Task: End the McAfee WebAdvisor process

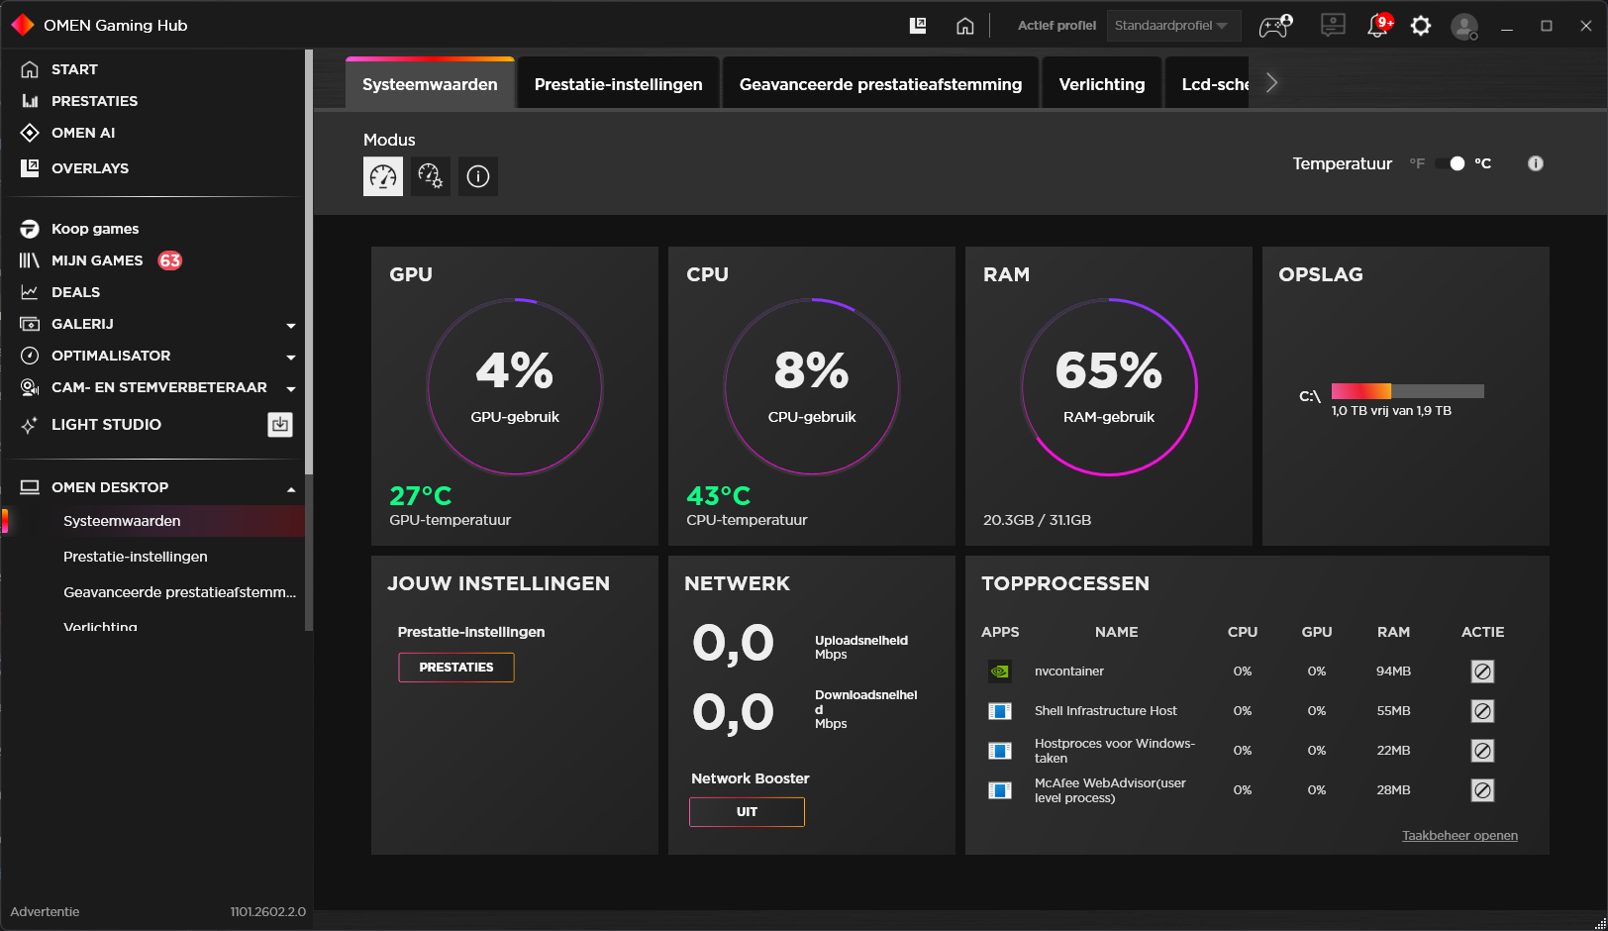Action: pos(1482,790)
